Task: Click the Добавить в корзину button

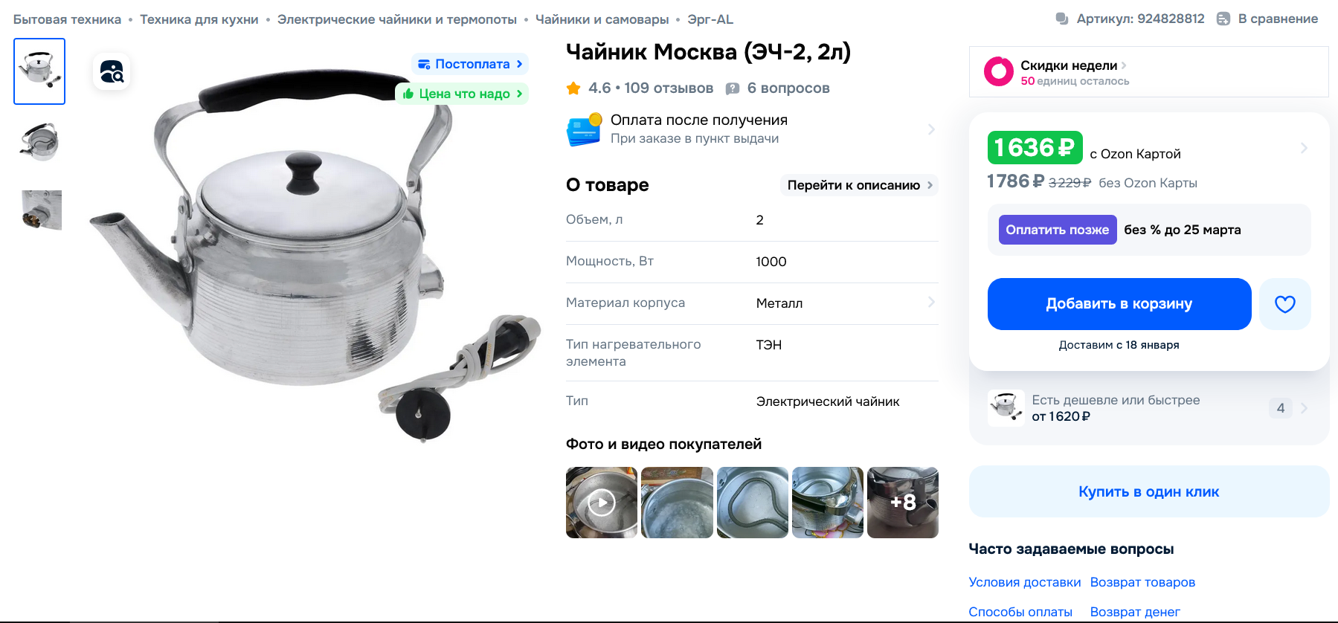Action: click(x=1119, y=304)
